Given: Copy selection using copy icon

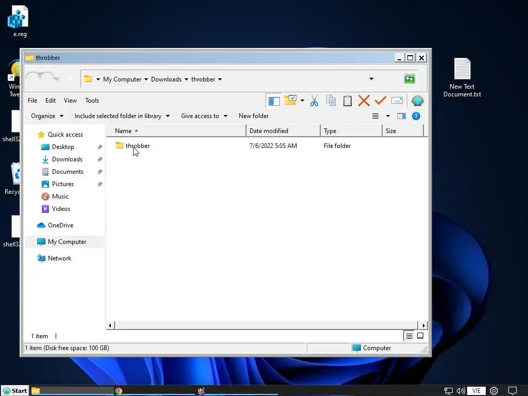Looking at the screenshot, I should (x=331, y=101).
